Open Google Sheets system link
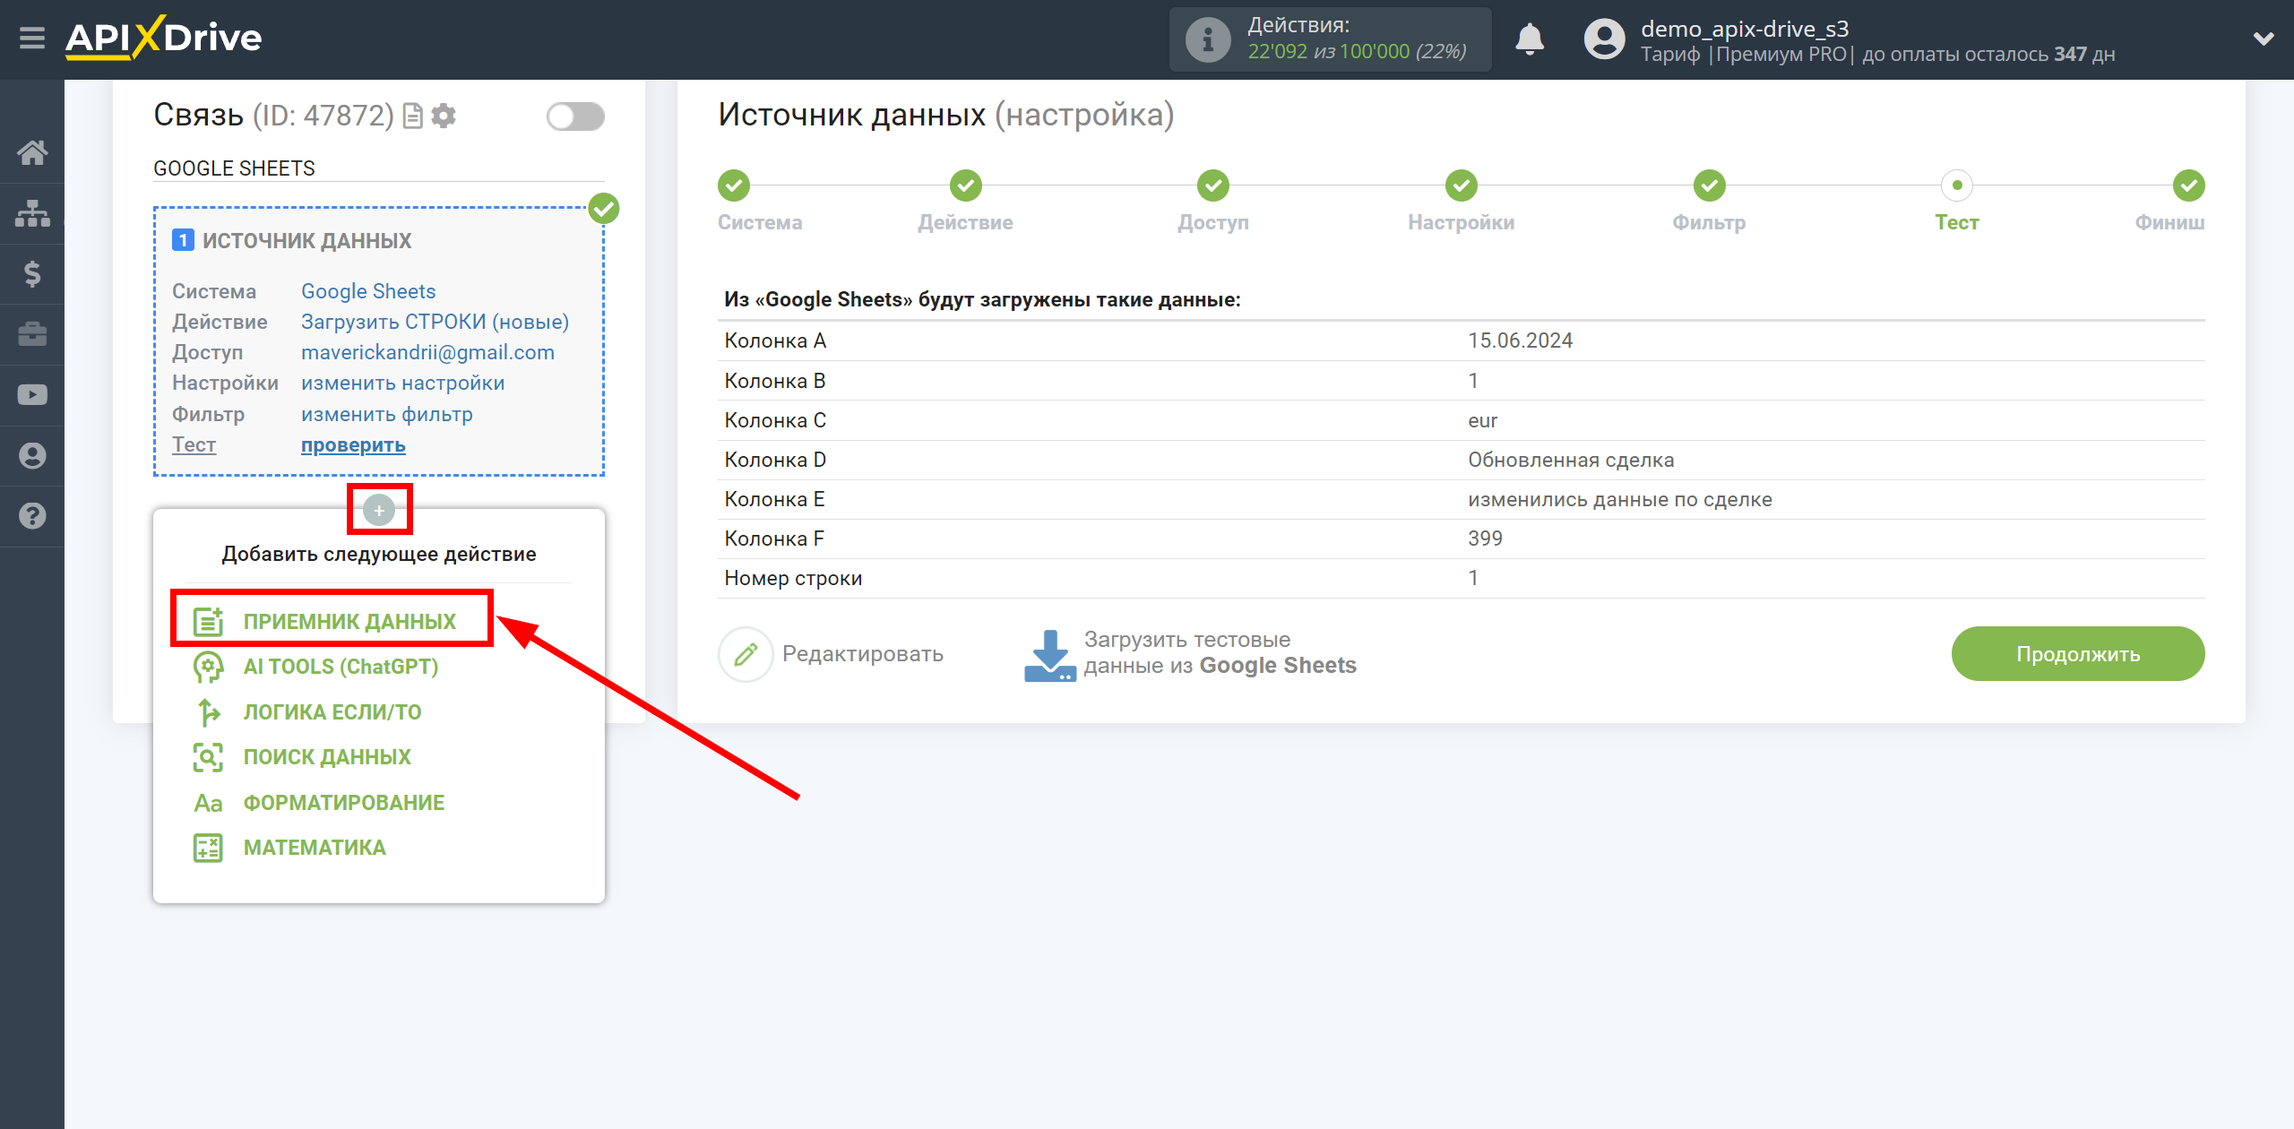Screen dimensions: 2294x1129 point(368,291)
